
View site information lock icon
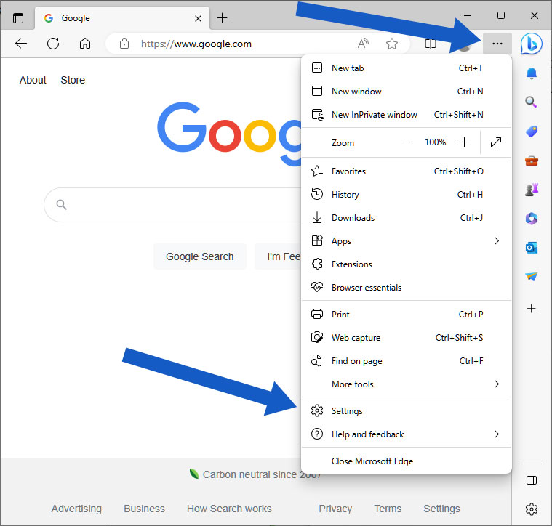[x=124, y=44]
